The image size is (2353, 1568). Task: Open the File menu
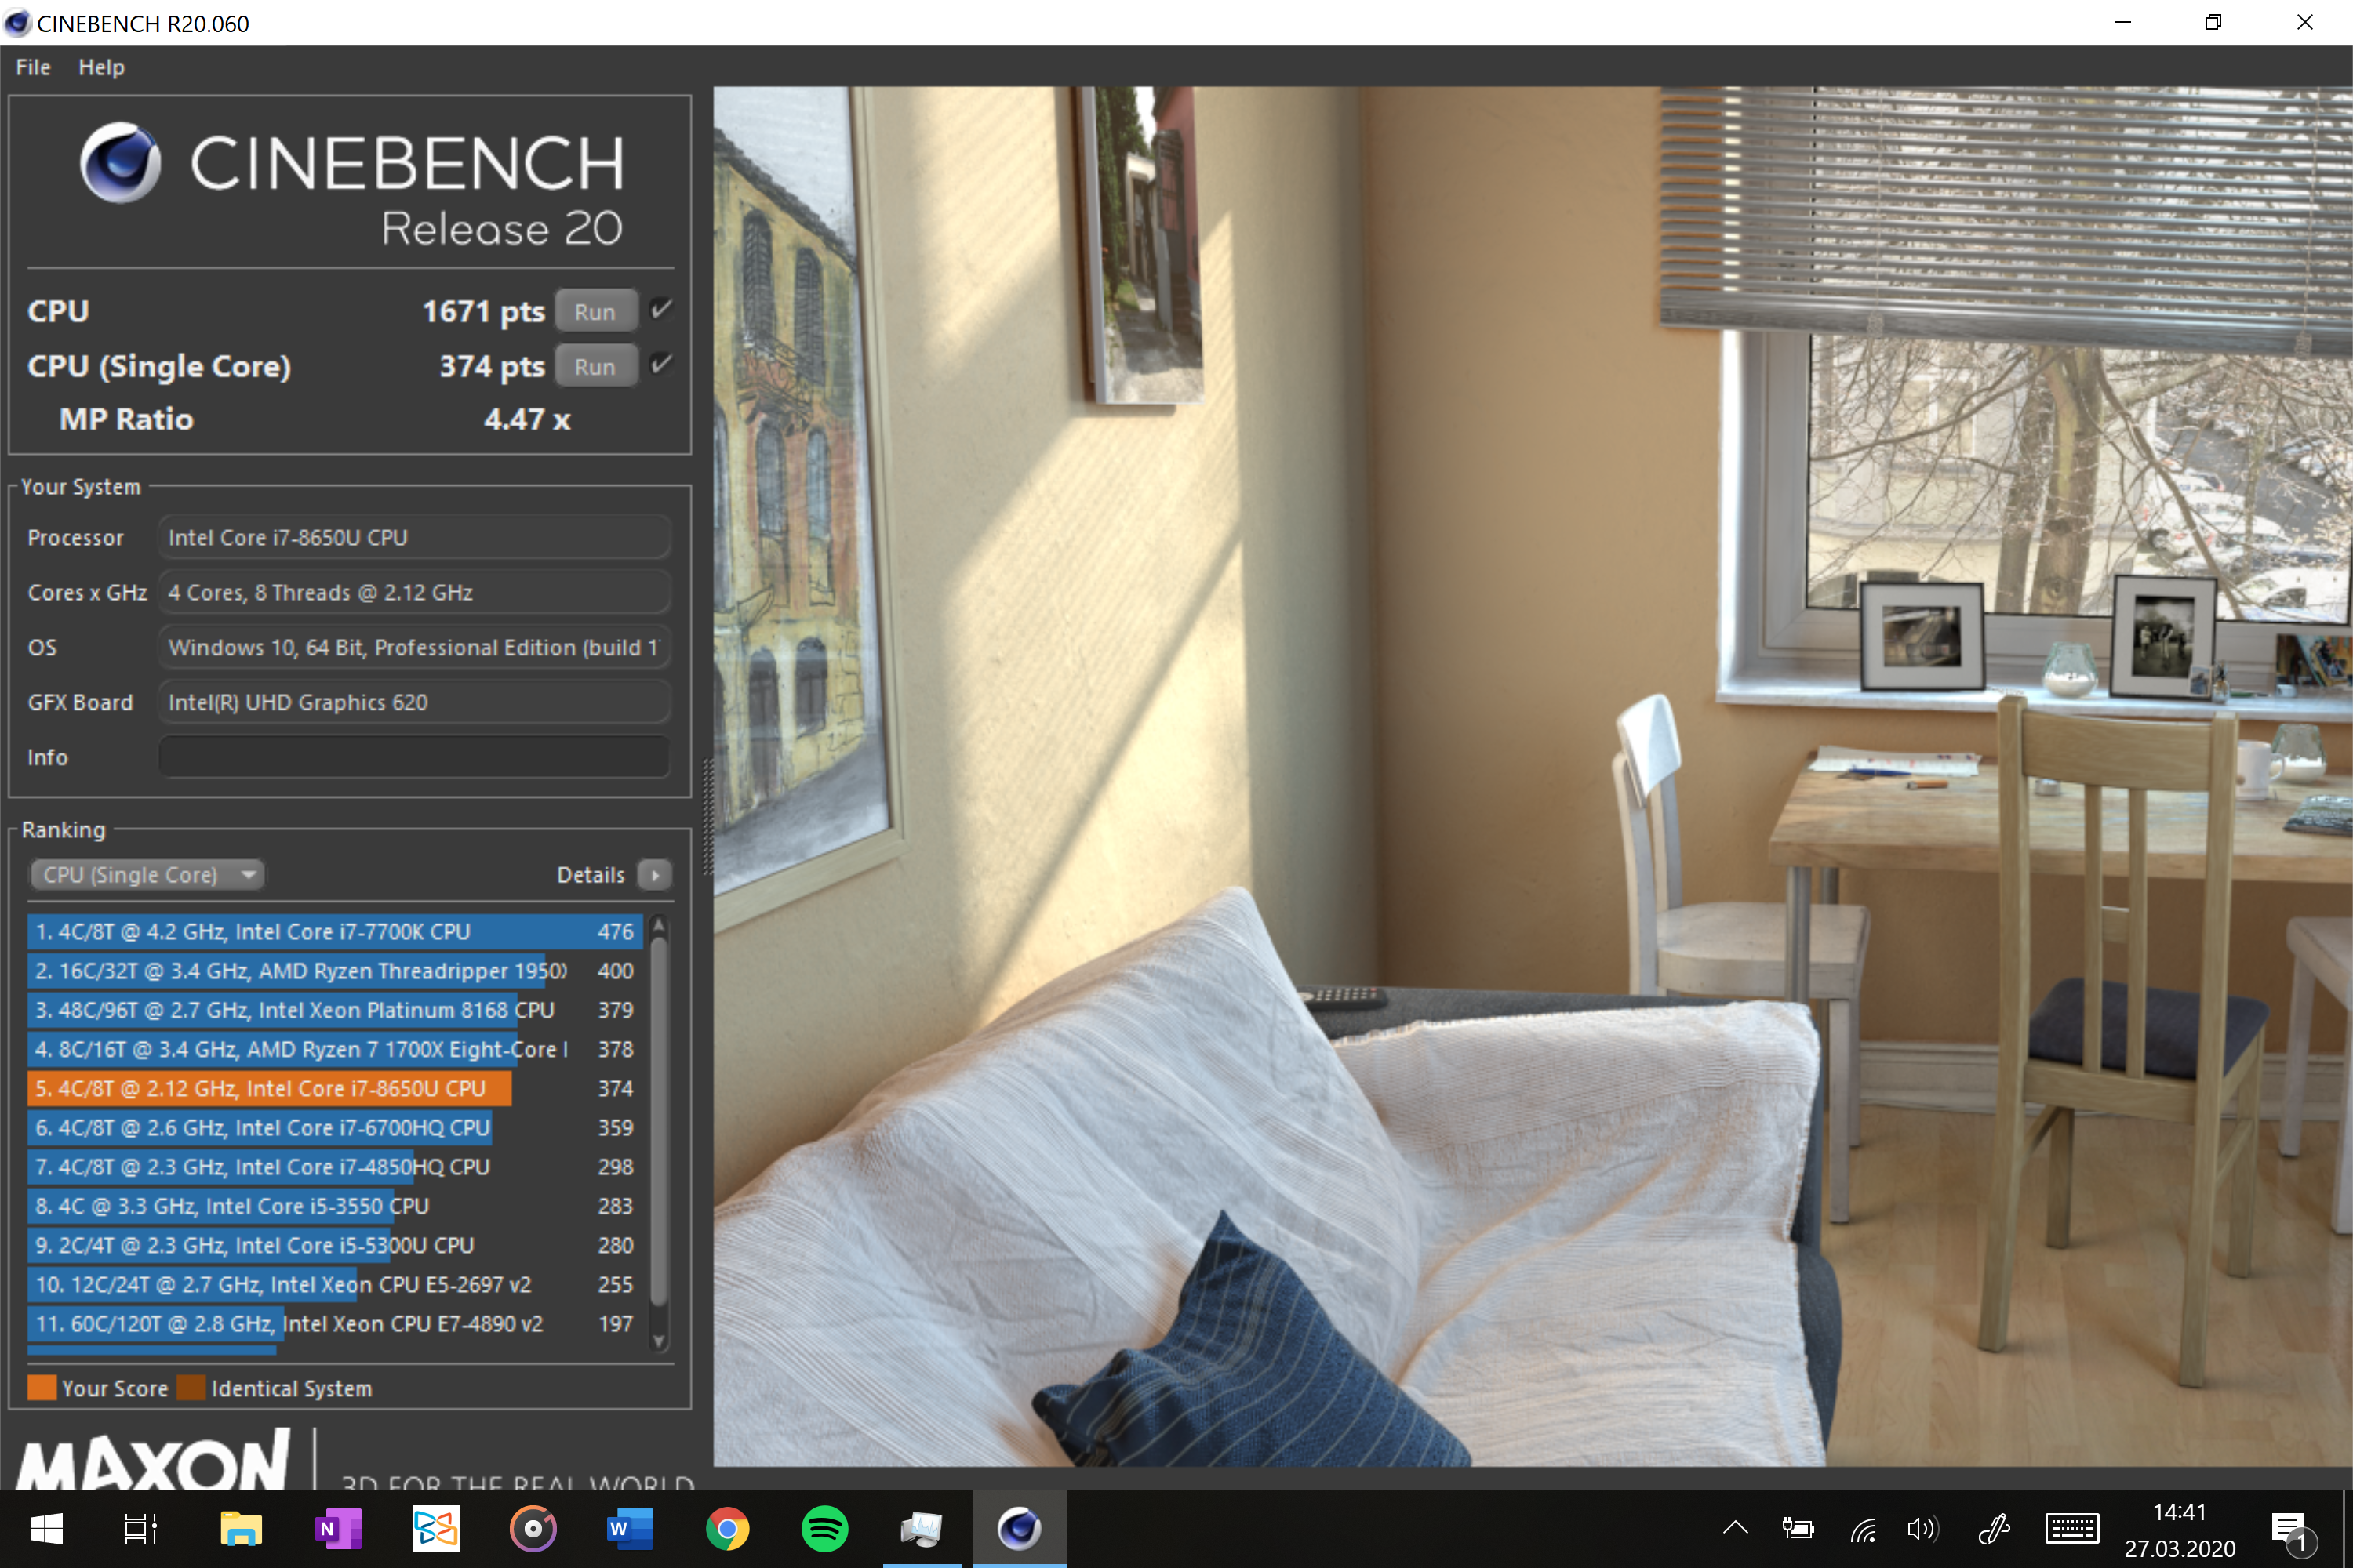pos(33,67)
